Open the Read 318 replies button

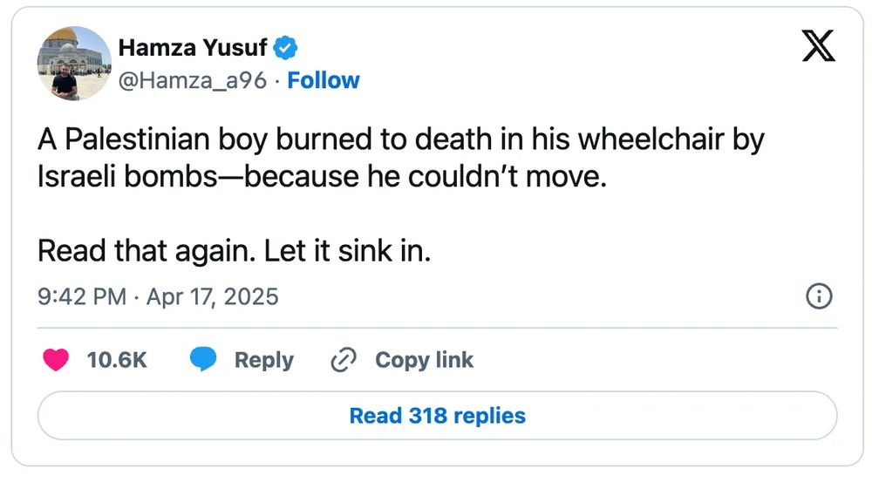coord(437,416)
